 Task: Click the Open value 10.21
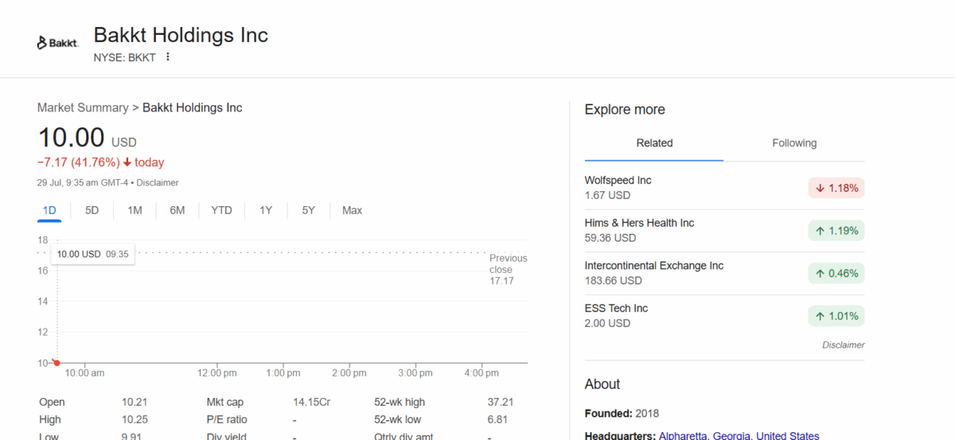[134, 402]
